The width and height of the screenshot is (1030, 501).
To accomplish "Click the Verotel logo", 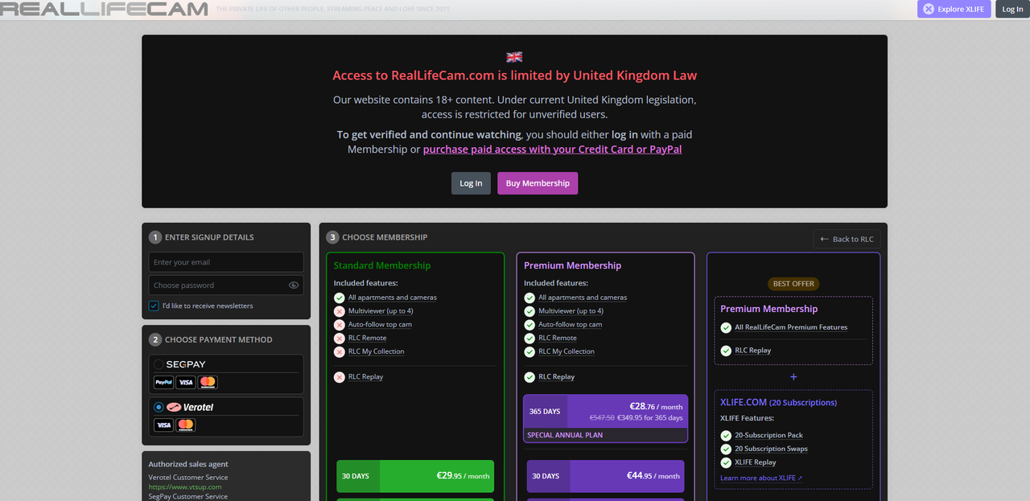I will click(x=190, y=407).
